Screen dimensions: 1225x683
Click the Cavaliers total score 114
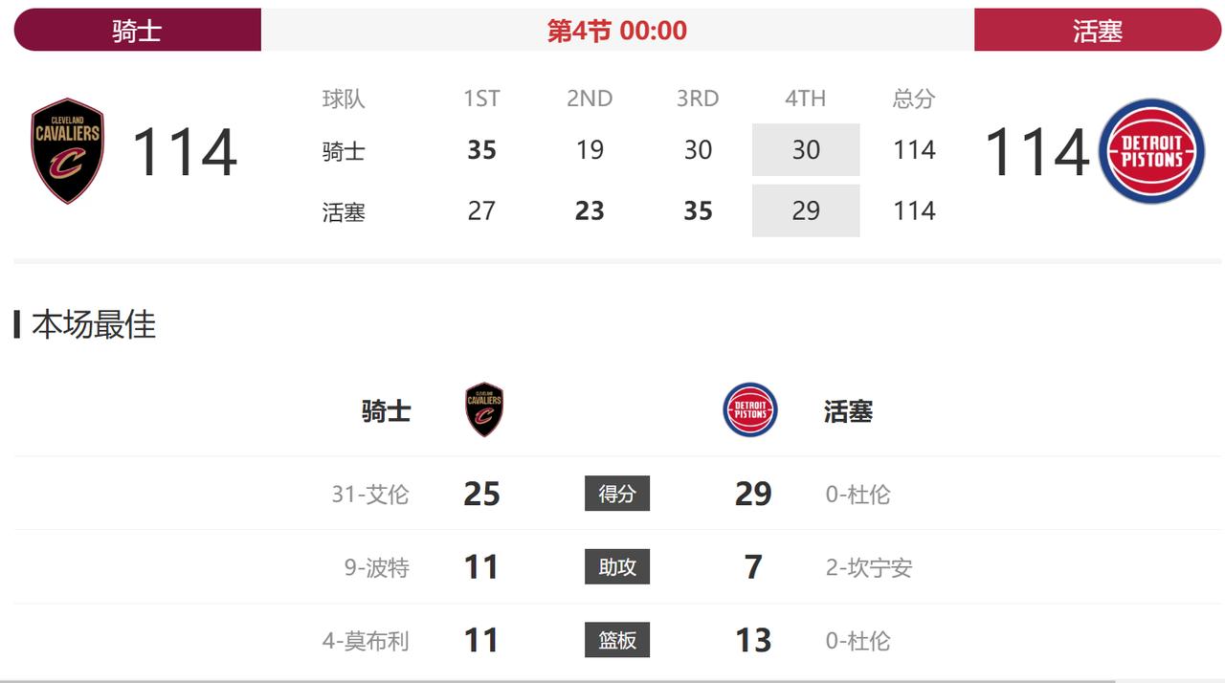(187, 151)
